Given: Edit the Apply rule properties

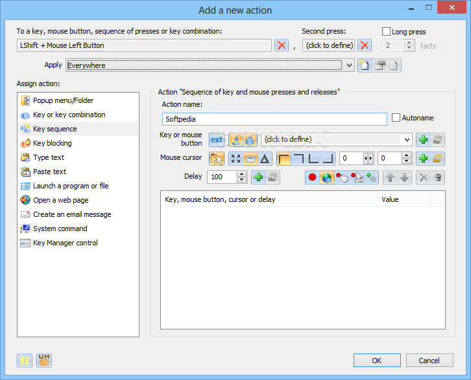Looking at the screenshot, I should (x=380, y=65).
